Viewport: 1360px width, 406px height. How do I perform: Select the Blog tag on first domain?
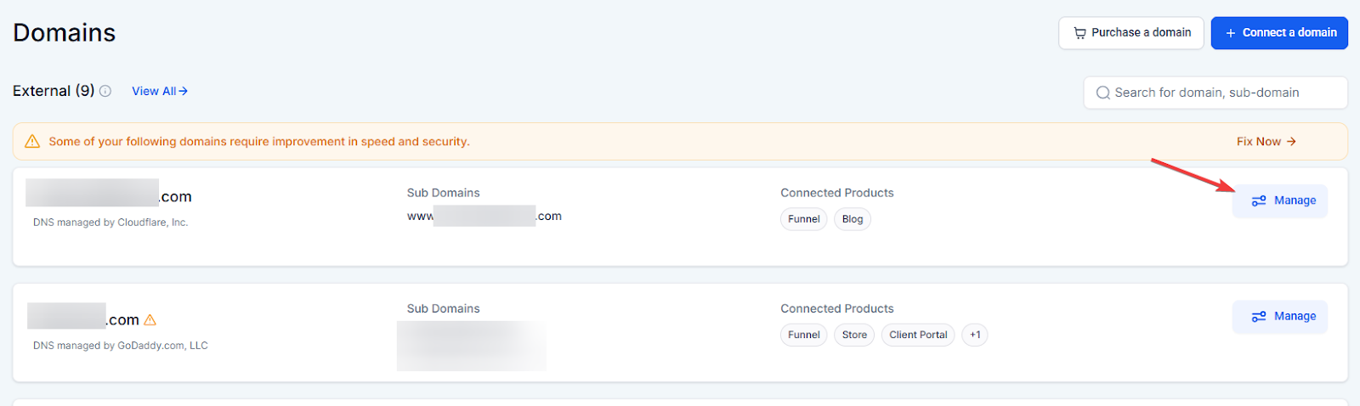click(852, 219)
